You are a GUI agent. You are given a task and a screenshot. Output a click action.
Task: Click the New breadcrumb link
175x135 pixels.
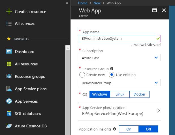pyautogui.click(x=97, y=3)
